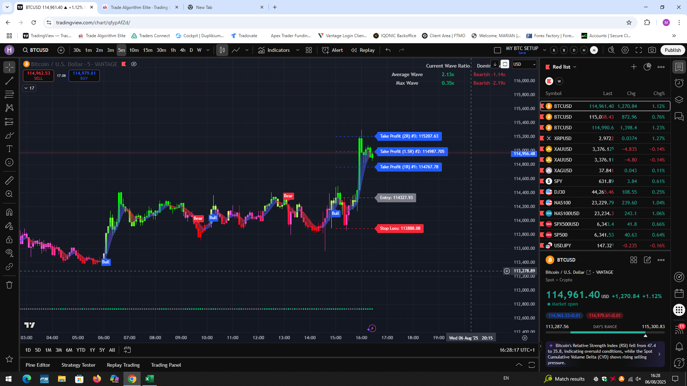The image size is (687, 386).
Task: Select the measure ruler tool
Action: [9, 180]
